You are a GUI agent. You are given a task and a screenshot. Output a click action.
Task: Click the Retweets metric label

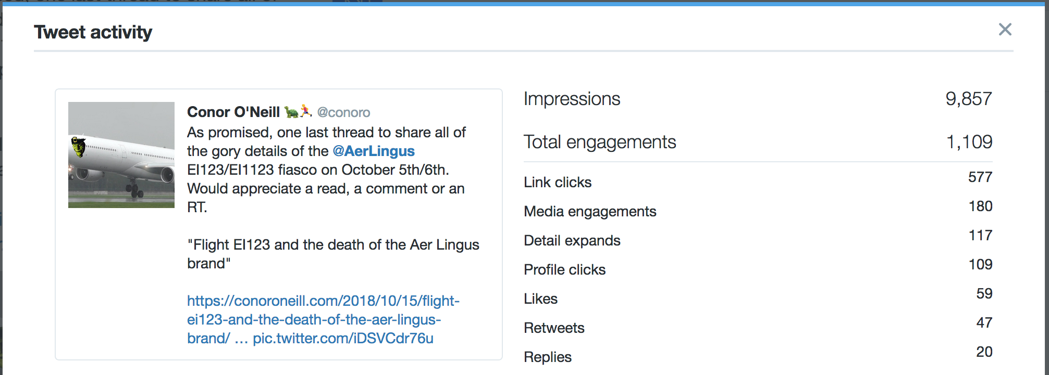554,328
